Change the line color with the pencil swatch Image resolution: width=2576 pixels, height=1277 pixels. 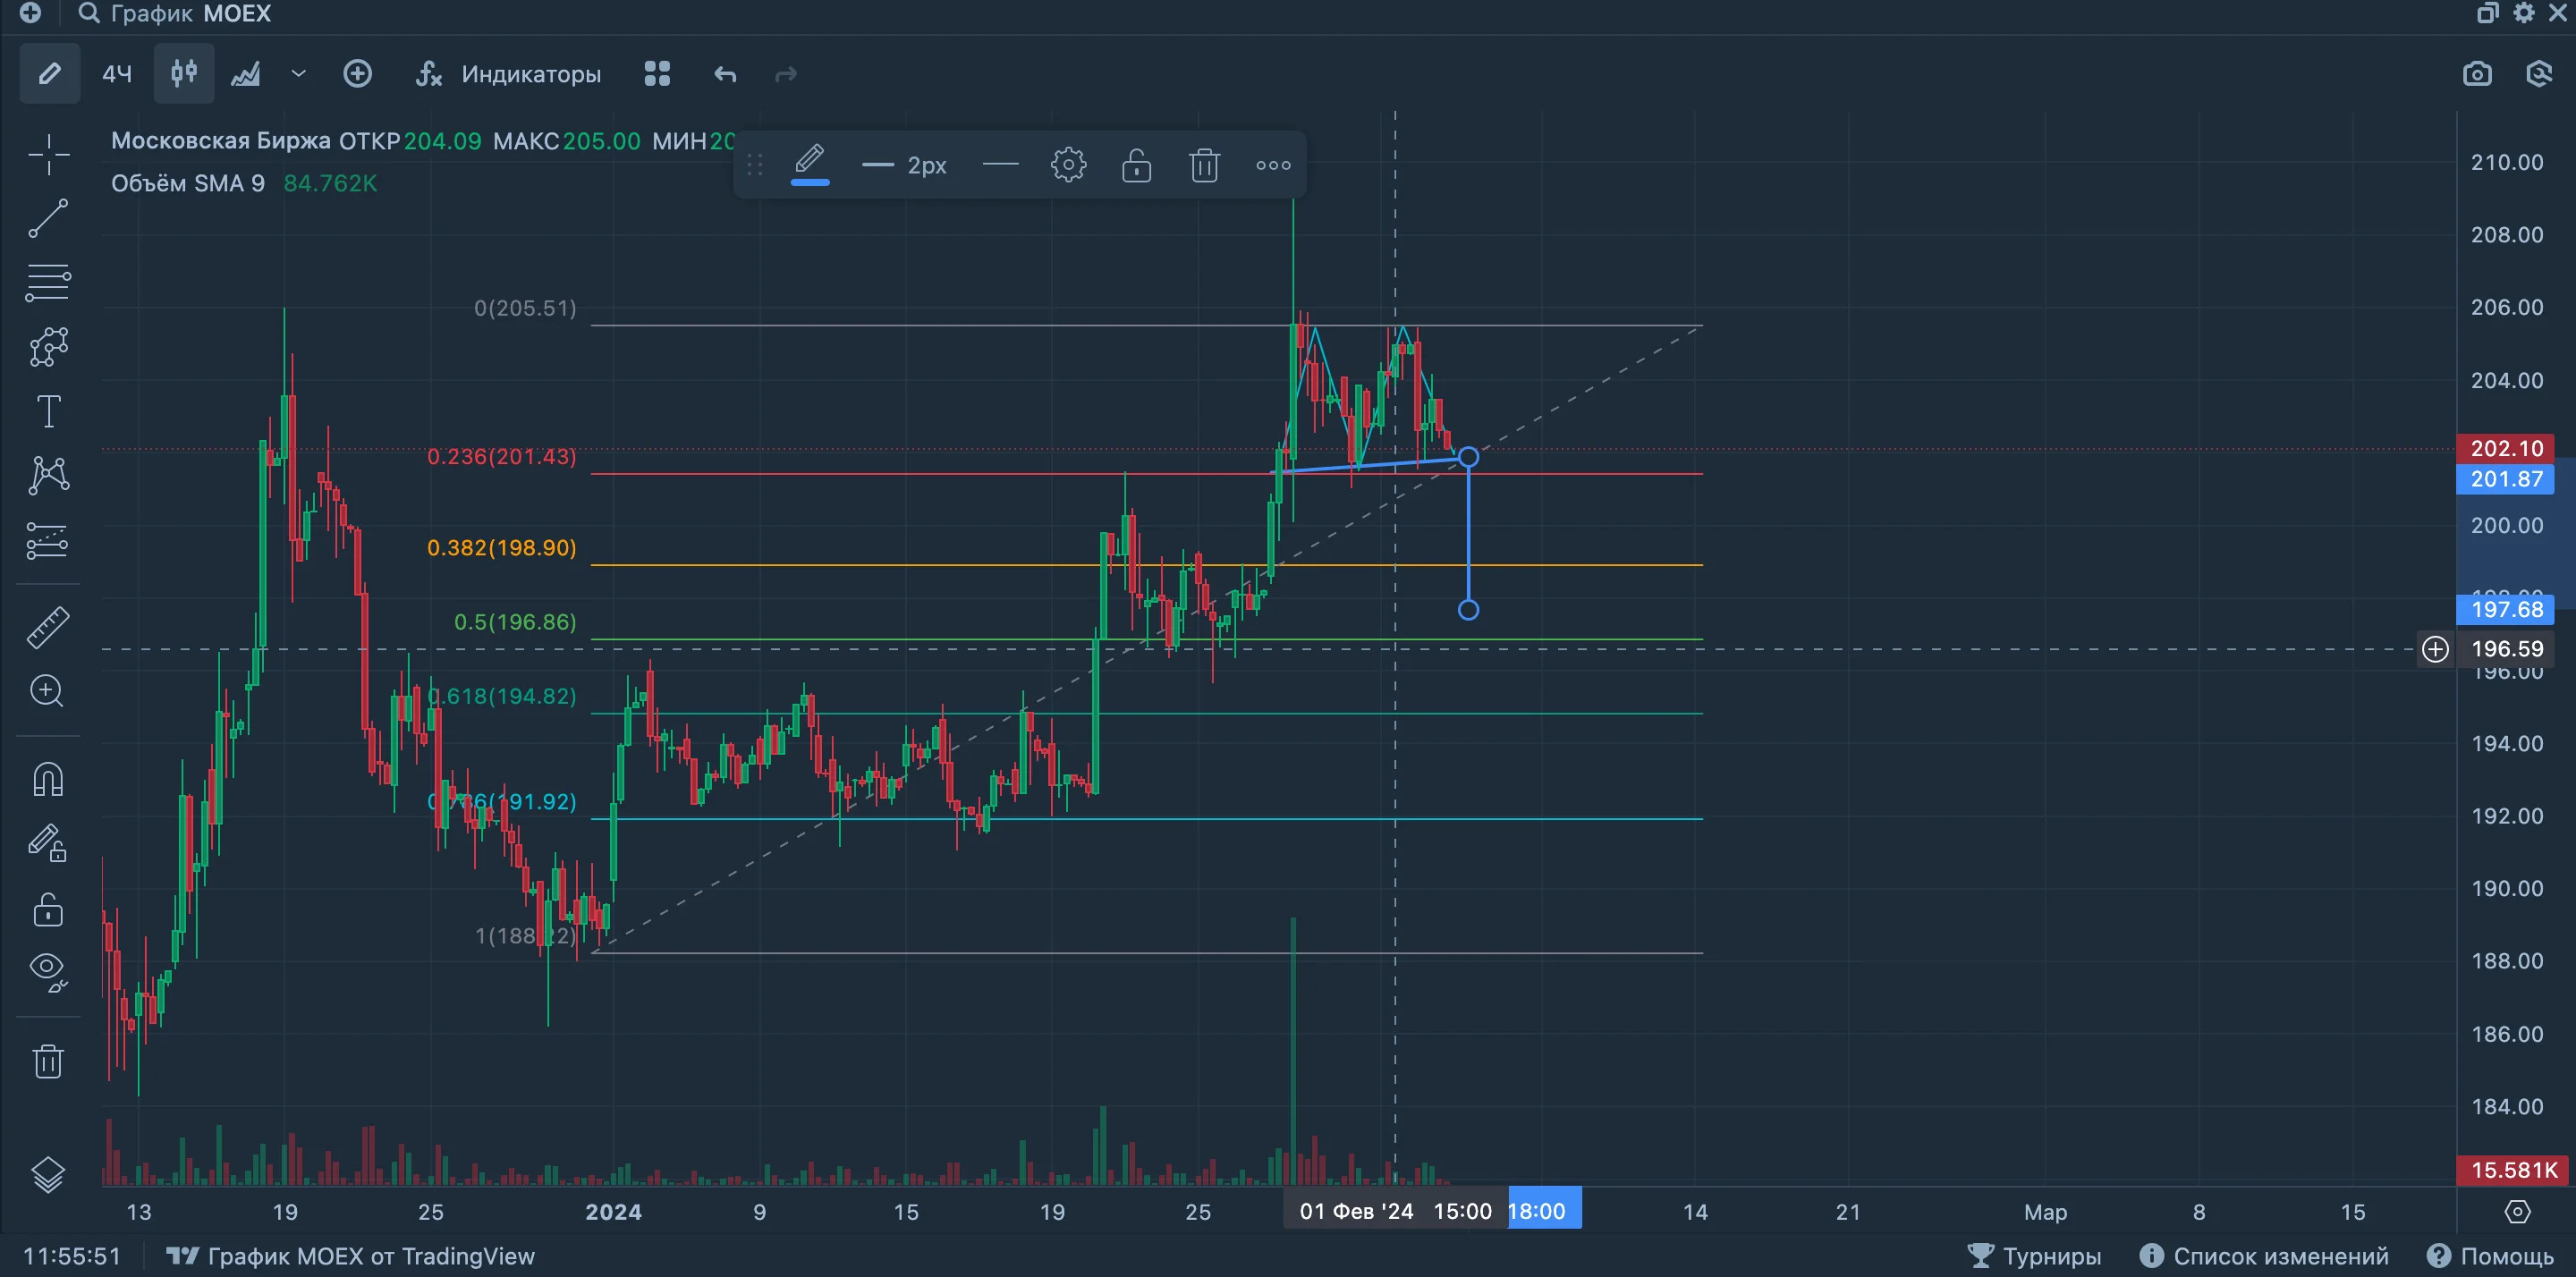pos(810,164)
